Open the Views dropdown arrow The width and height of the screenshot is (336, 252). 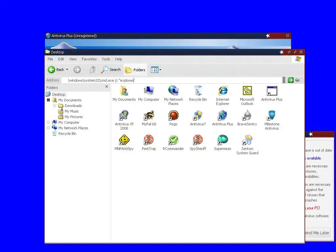(x=160, y=70)
